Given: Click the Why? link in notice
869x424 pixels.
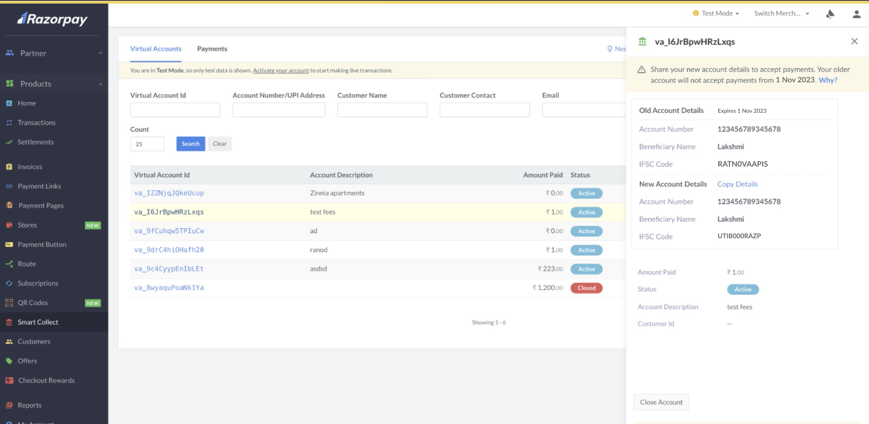Looking at the screenshot, I should click(828, 80).
